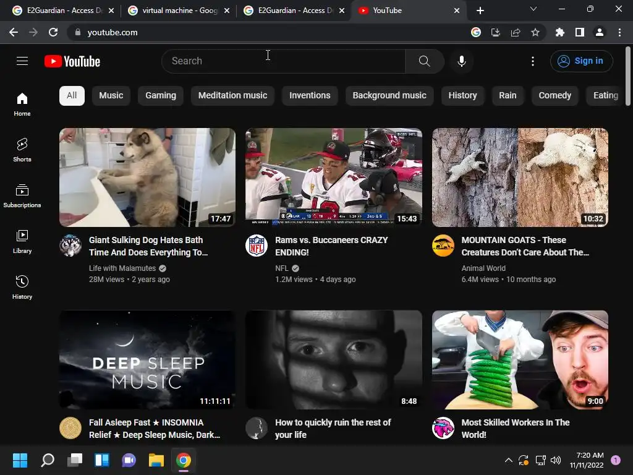The width and height of the screenshot is (633, 475).
Task: Click the Deep Sleep Music channel avatar
Action: (70, 428)
